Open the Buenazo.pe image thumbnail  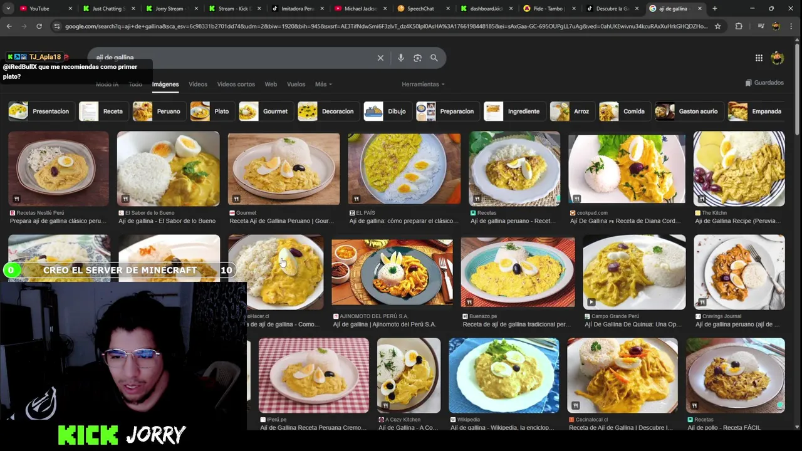(x=518, y=272)
